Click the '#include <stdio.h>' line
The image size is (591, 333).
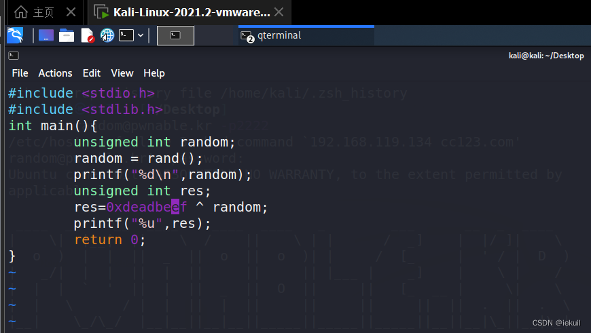(x=82, y=93)
